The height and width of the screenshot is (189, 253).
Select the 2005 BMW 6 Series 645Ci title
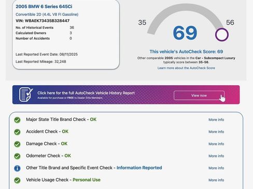point(44,7)
